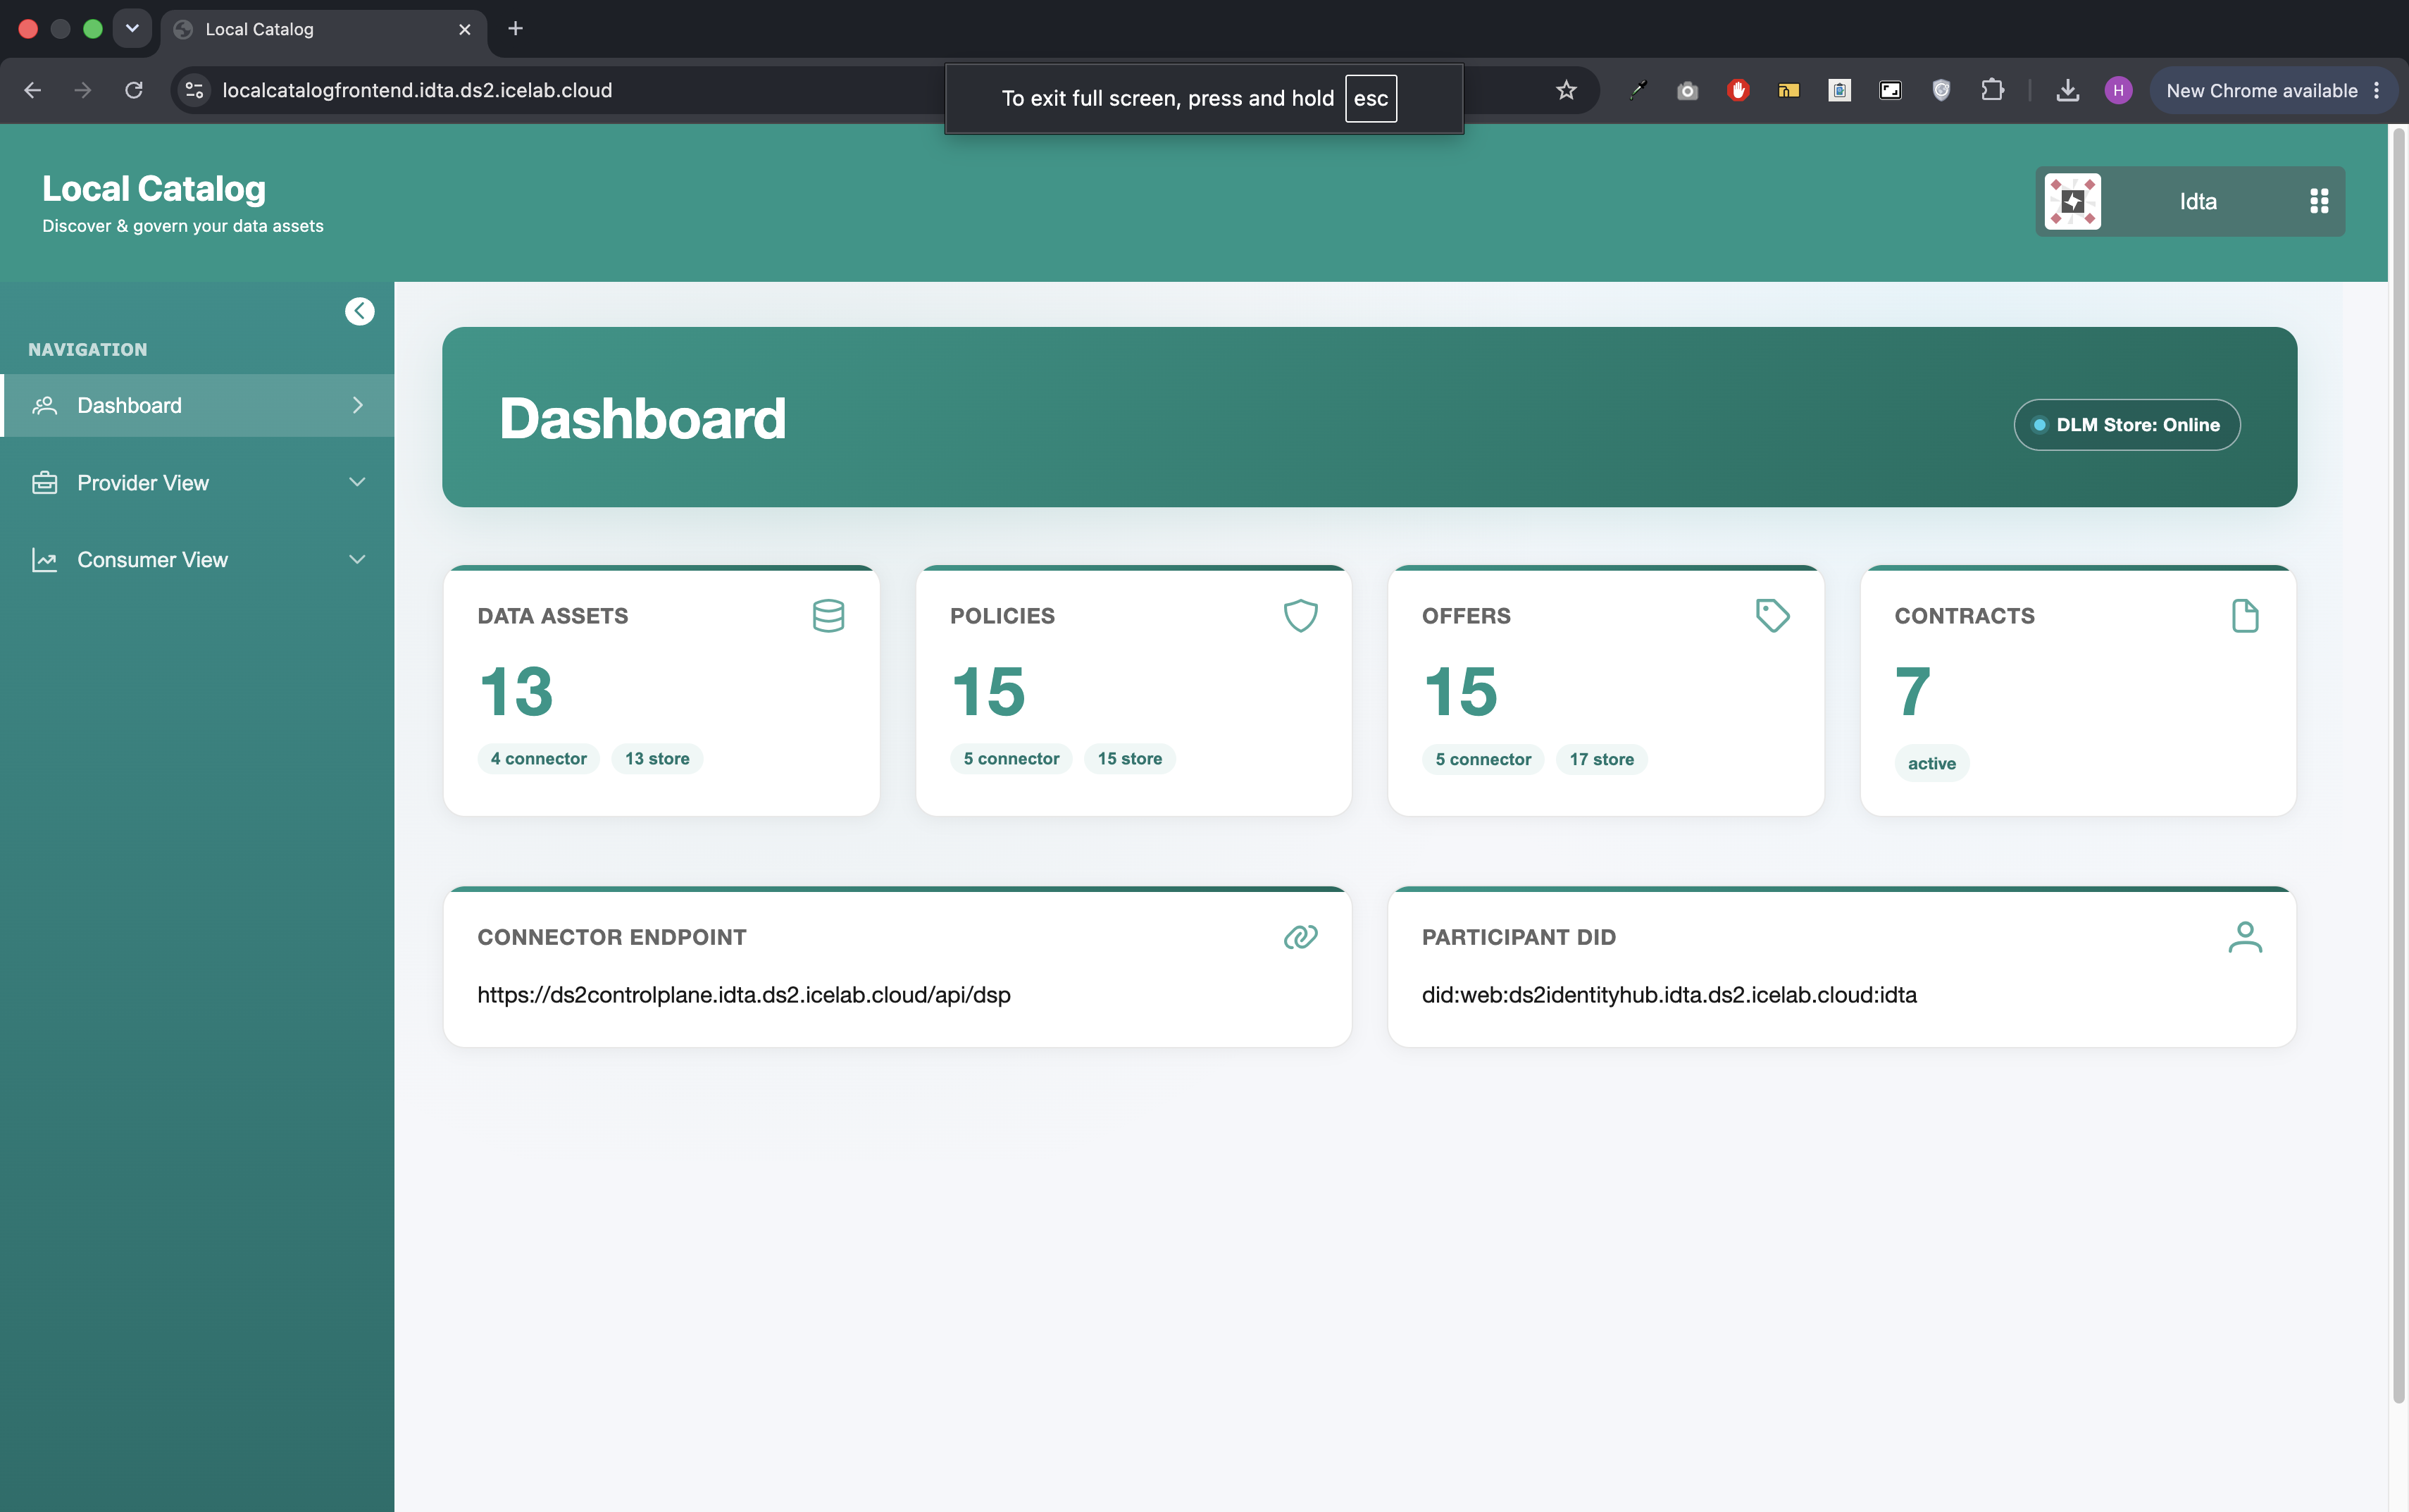The image size is (2409, 1512).
Task: Collapse the navigation sidebar
Action: (x=360, y=311)
